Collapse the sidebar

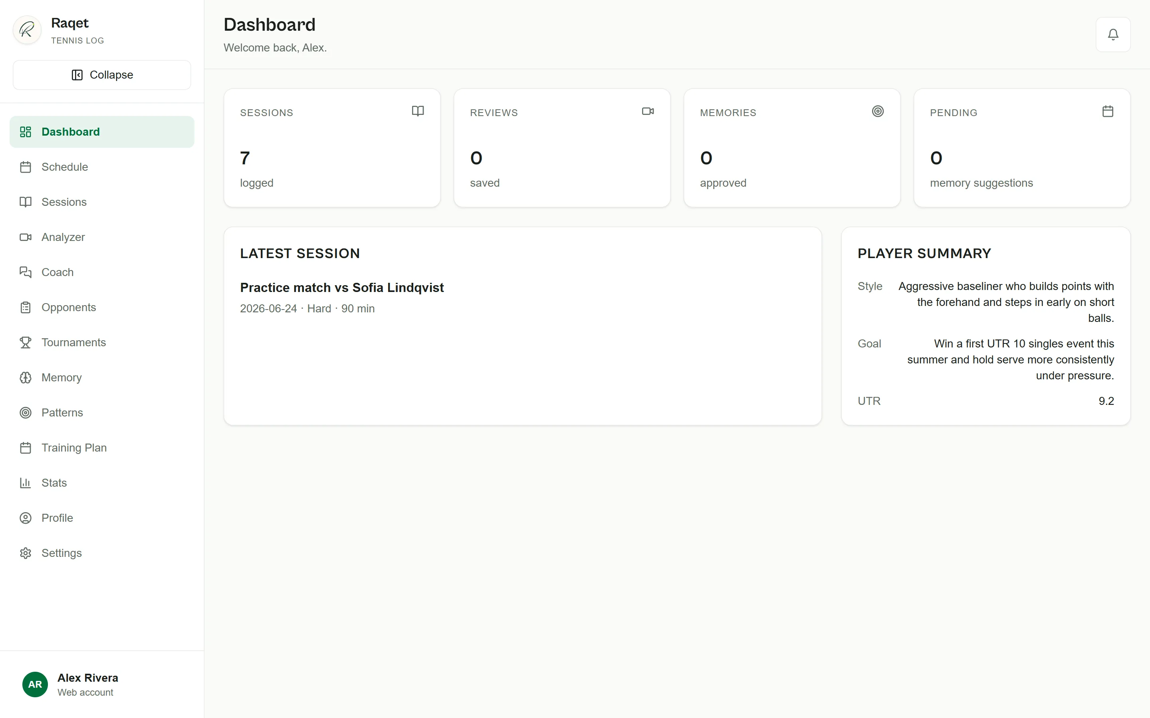point(102,75)
